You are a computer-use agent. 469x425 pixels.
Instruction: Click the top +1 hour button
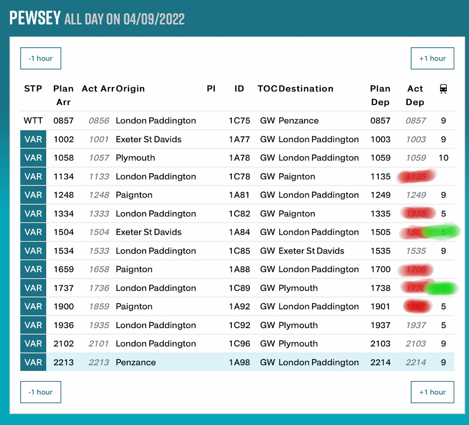tap(432, 58)
